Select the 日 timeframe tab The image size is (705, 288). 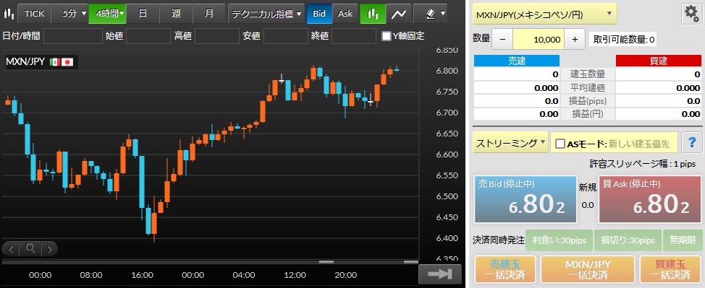(x=143, y=14)
